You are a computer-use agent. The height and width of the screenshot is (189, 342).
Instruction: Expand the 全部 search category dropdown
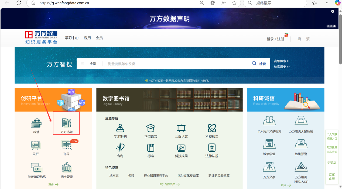pyautogui.click(x=89, y=64)
